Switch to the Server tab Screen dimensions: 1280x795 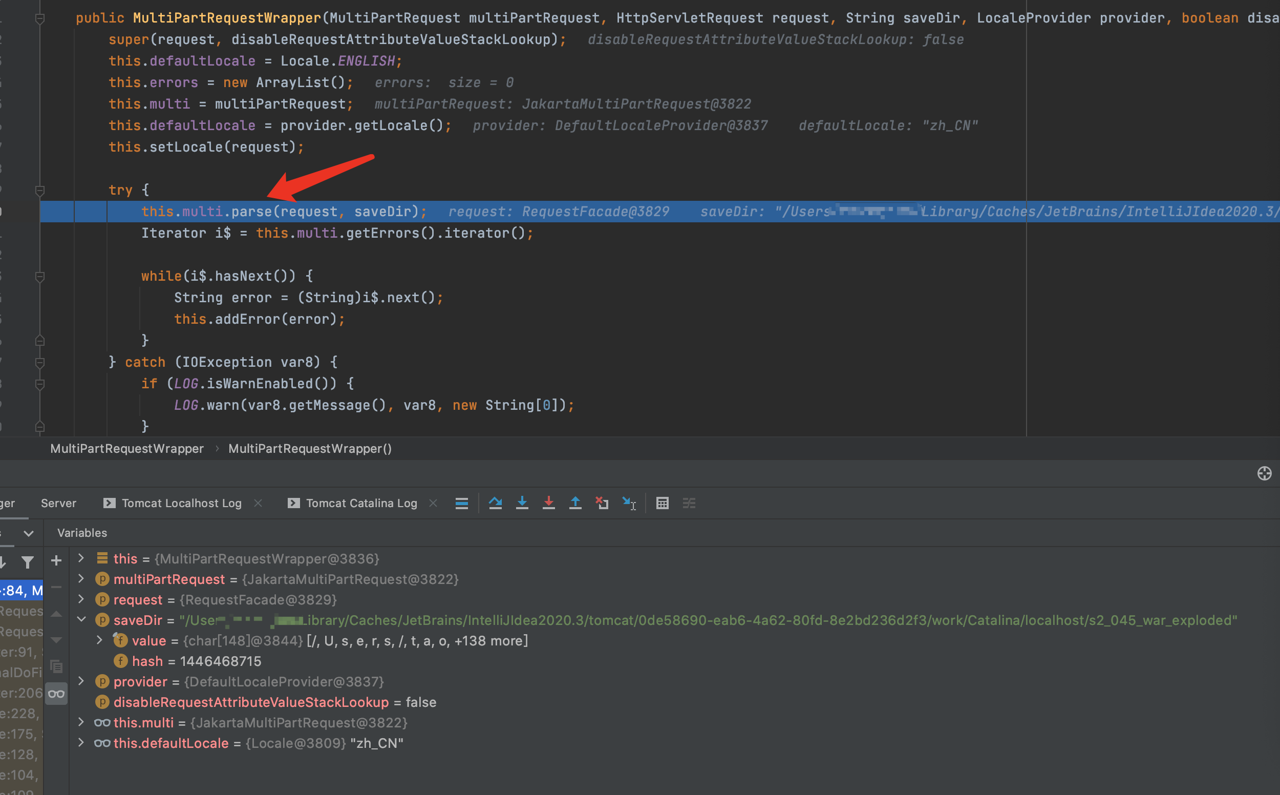coord(58,503)
